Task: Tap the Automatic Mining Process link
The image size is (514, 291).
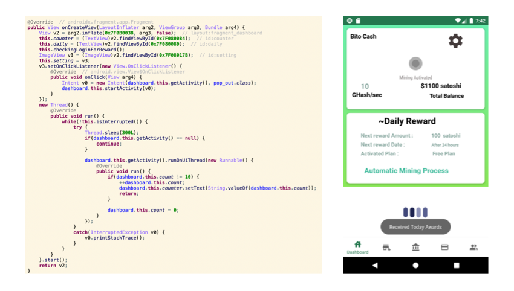Action: tap(406, 171)
